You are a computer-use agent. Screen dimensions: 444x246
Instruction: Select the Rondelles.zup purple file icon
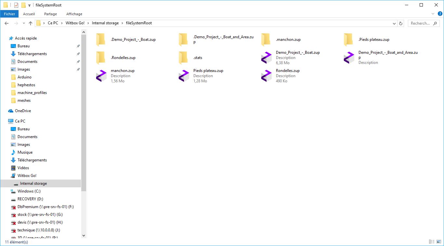266,76
